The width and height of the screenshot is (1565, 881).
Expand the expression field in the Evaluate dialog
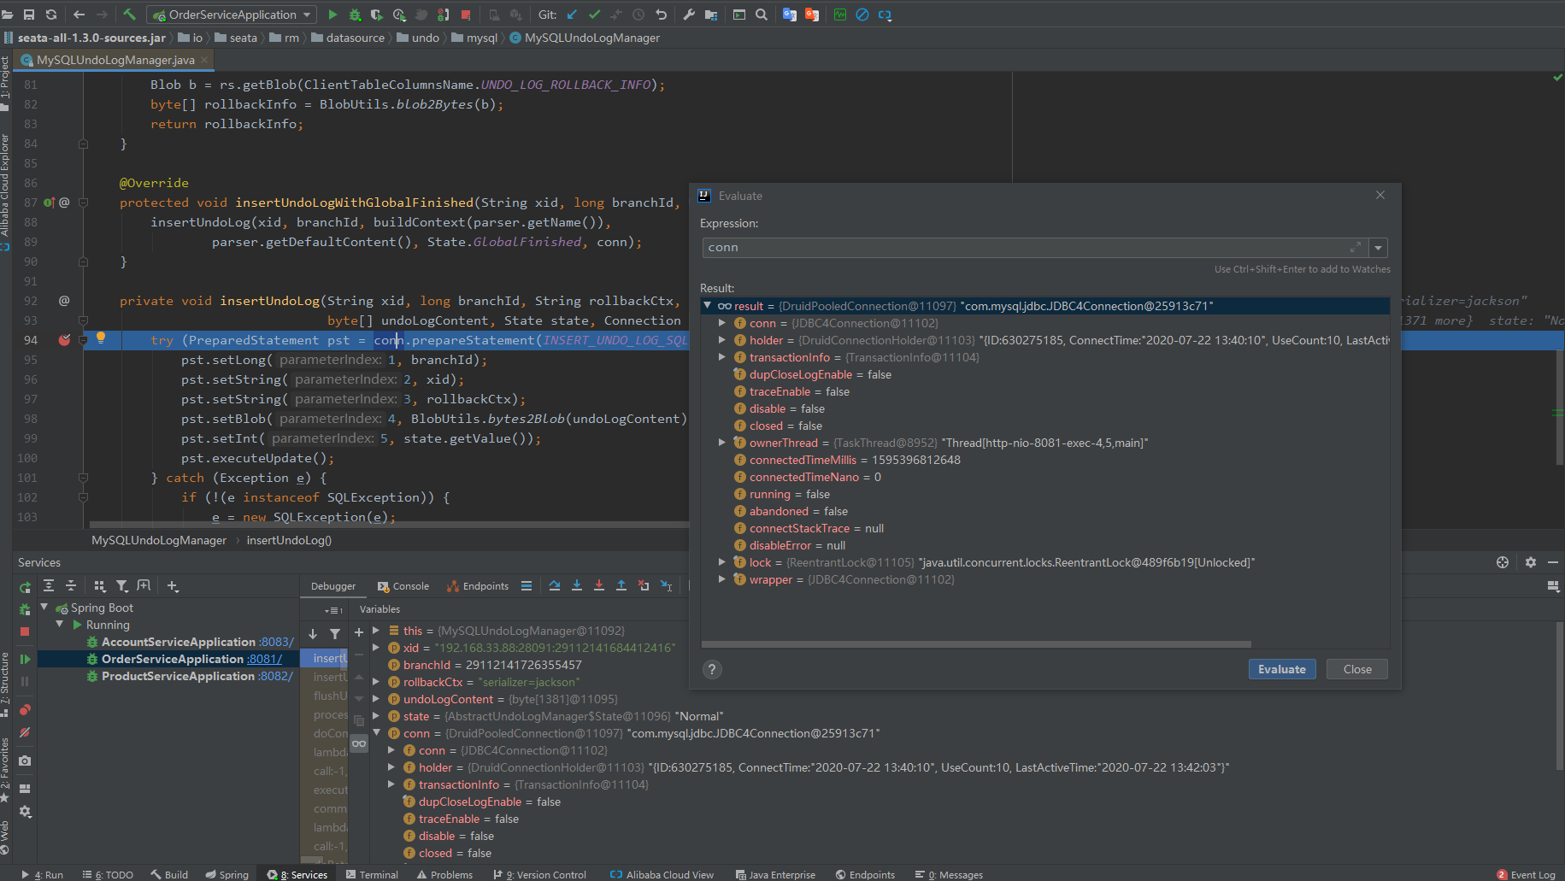click(x=1355, y=247)
